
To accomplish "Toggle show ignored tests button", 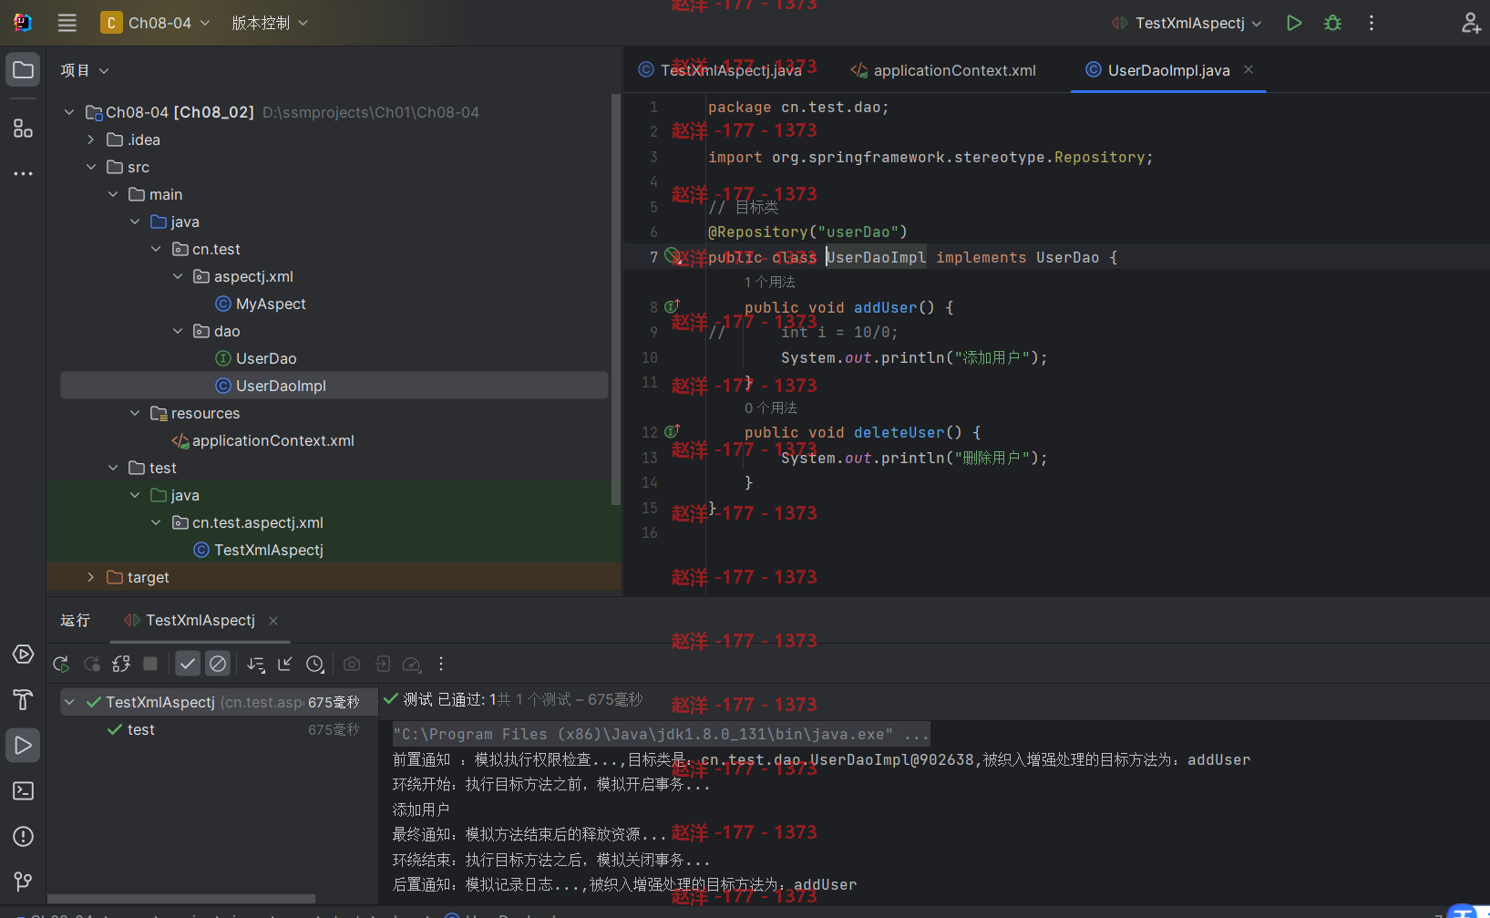I will pyautogui.click(x=217, y=664).
